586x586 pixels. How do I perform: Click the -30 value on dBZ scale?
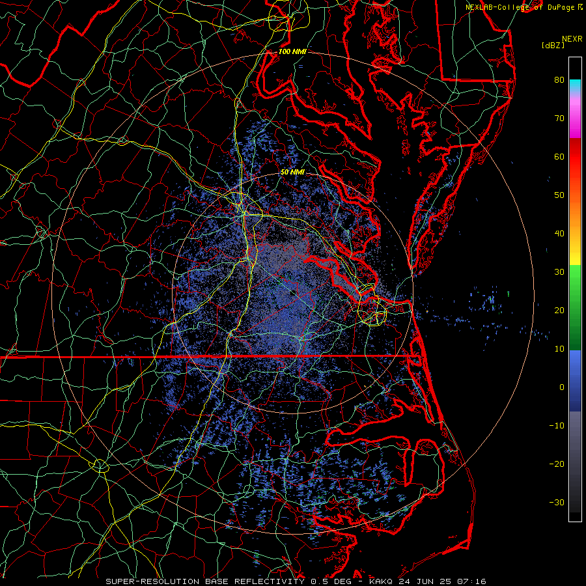click(557, 503)
